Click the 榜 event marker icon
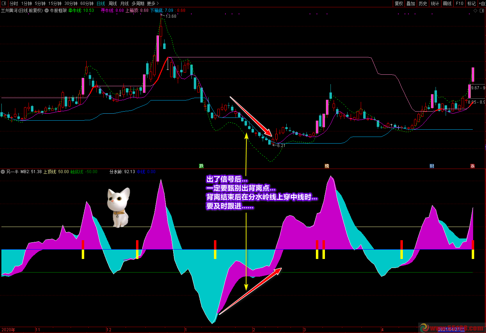Screen dimensions: 486x333 327,166
